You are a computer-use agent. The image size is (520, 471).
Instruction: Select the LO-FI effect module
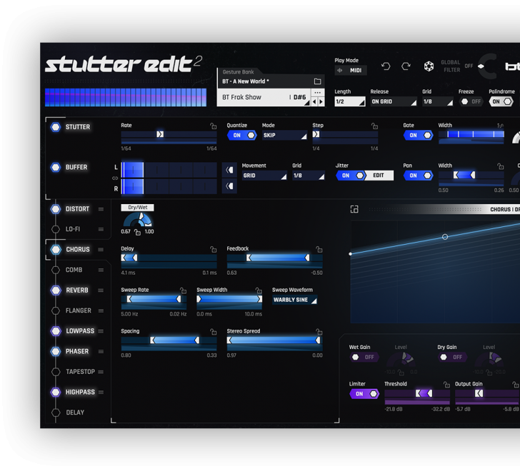73,229
